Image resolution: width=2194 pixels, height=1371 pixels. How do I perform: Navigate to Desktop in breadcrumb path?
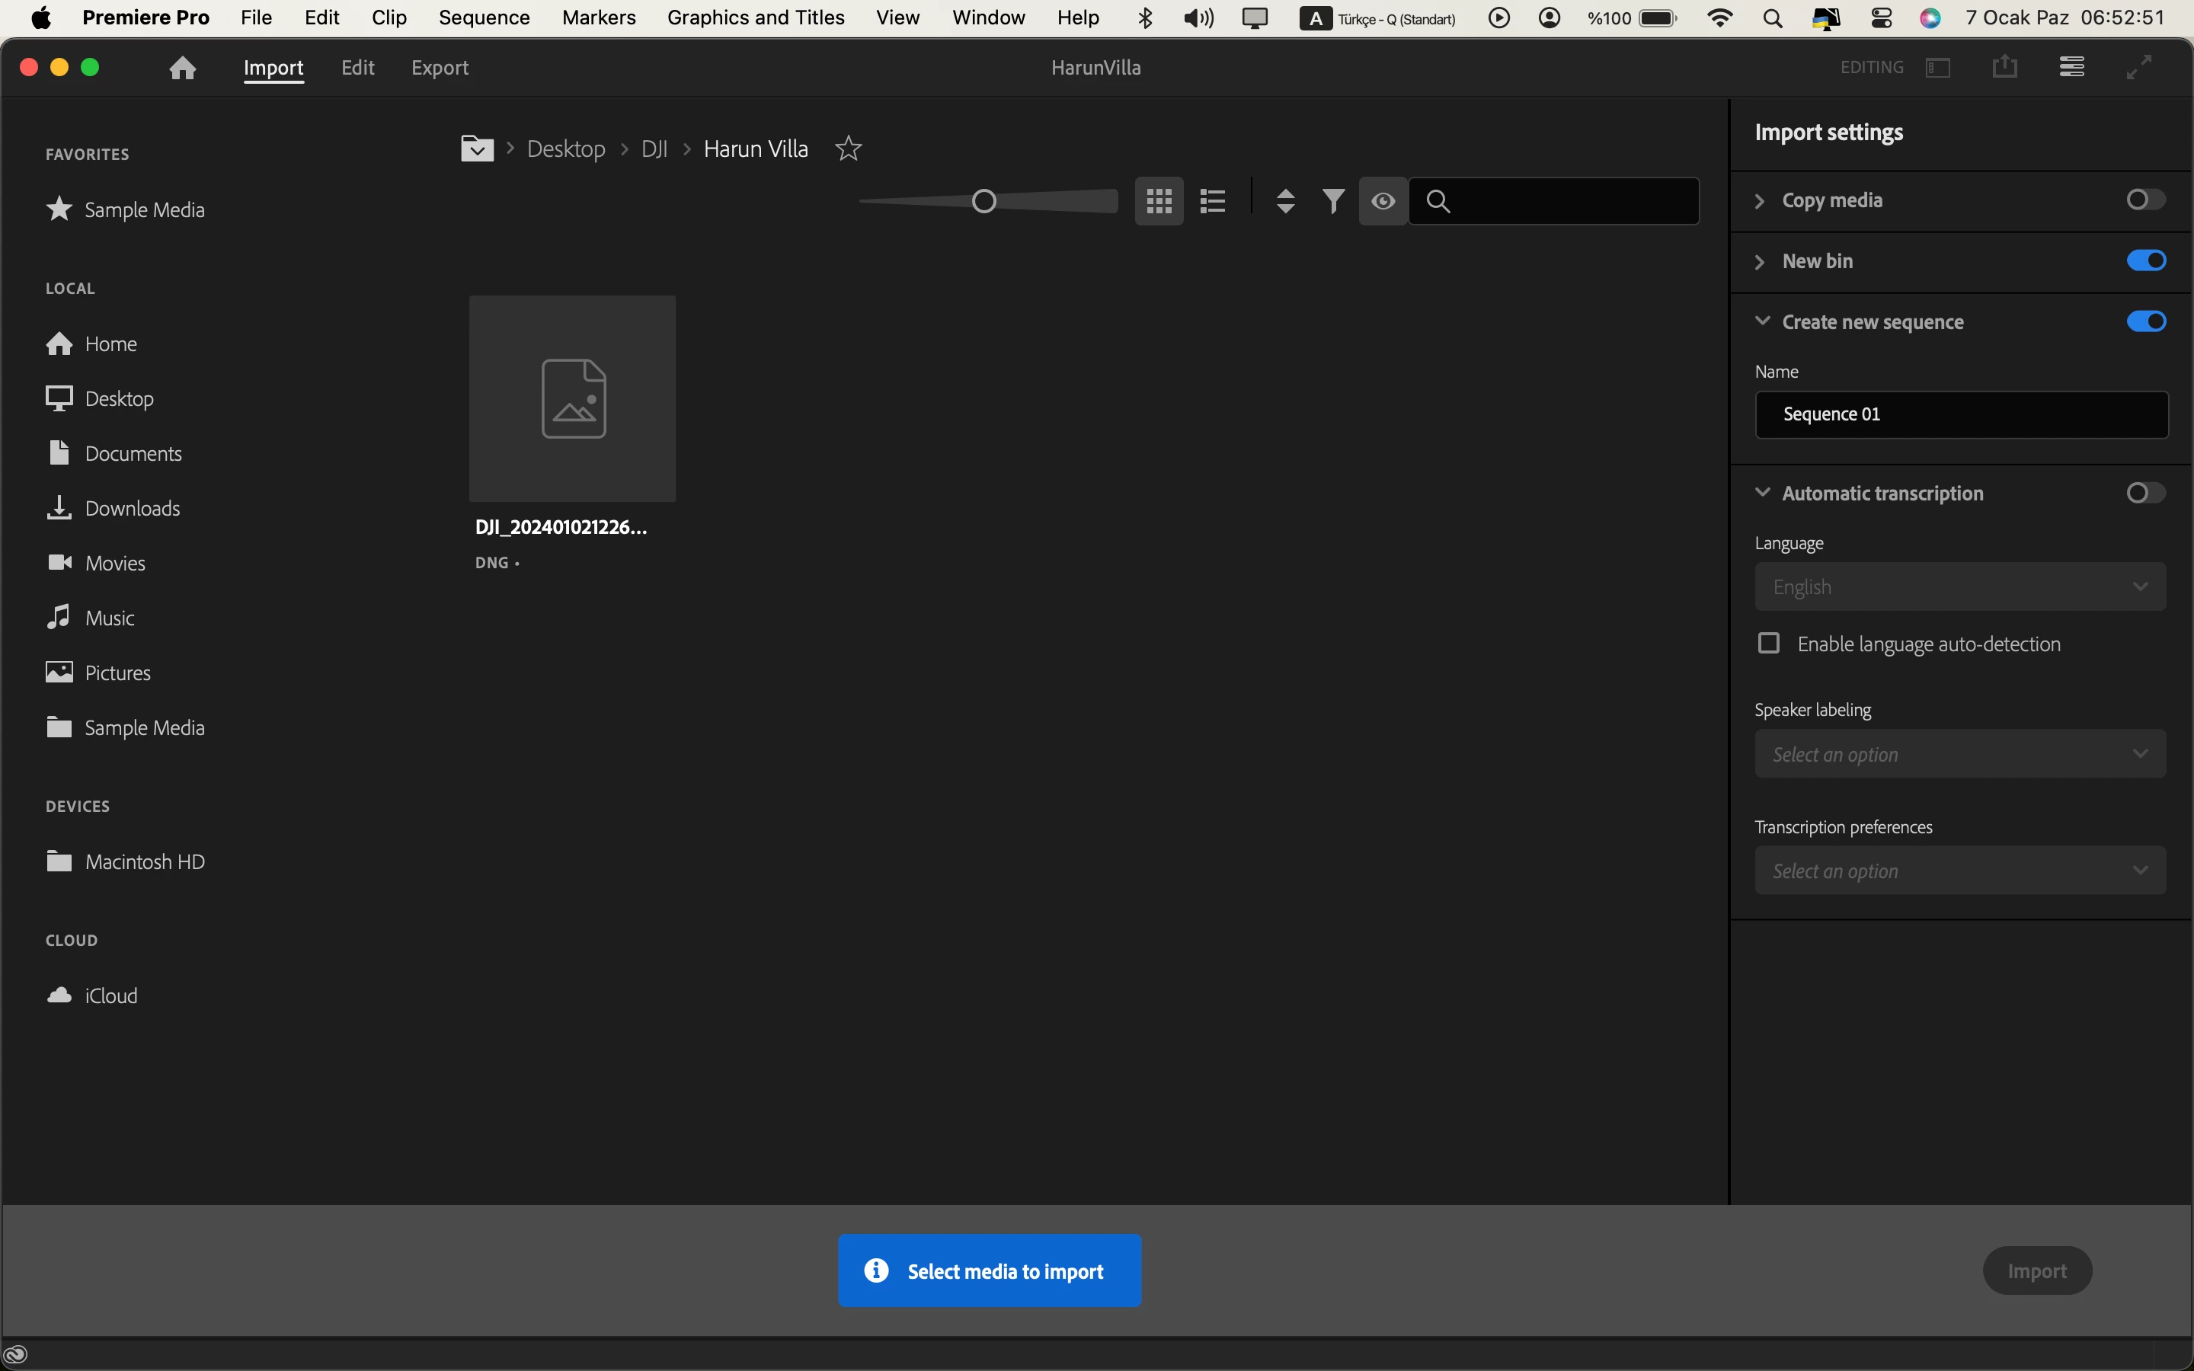coord(566,149)
